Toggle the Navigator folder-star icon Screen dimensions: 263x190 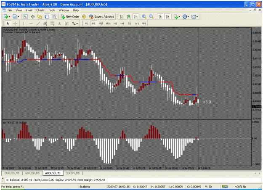pos(40,16)
